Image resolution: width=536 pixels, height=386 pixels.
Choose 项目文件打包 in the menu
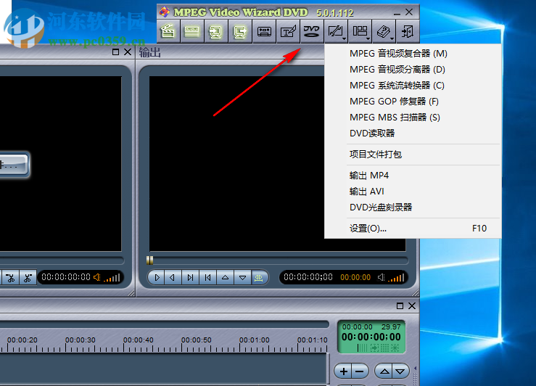point(413,155)
